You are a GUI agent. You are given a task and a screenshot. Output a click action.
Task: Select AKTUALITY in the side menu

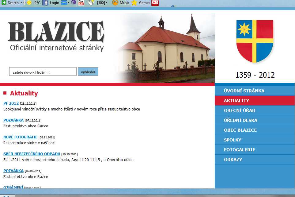255,100
